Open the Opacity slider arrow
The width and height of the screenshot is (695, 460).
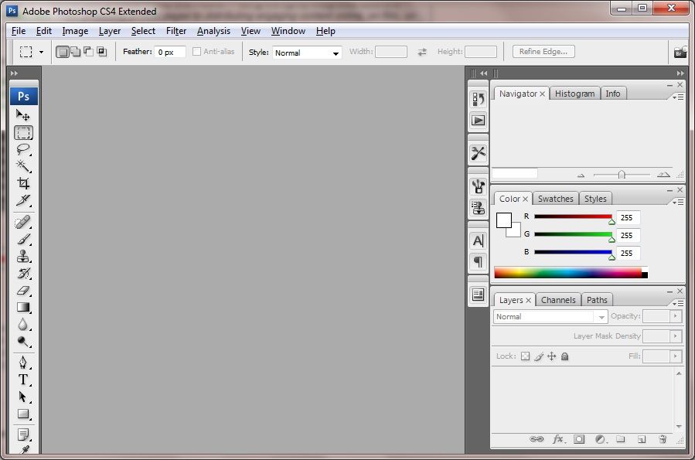tap(676, 316)
